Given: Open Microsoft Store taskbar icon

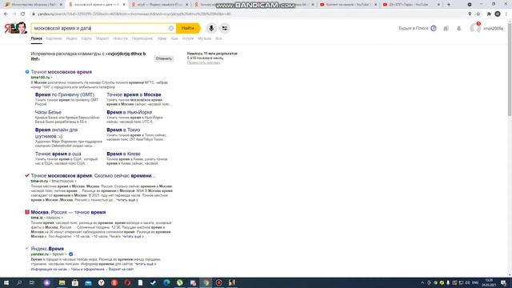Looking at the screenshot, I should [75, 282].
